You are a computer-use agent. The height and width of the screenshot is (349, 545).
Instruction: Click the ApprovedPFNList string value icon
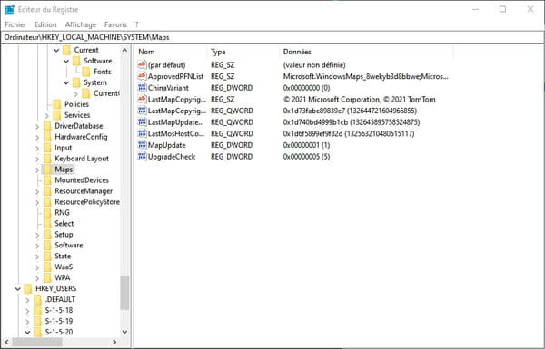(x=142, y=76)
